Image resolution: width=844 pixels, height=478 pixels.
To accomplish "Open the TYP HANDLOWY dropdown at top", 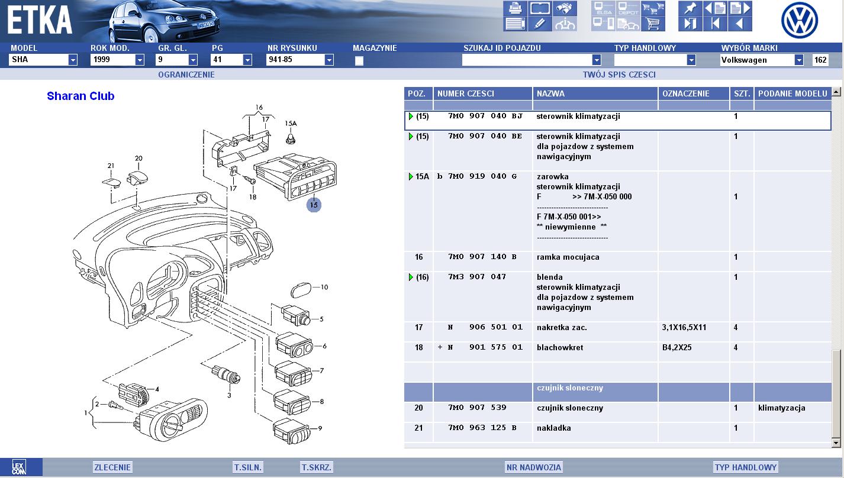I will [691, 60].
